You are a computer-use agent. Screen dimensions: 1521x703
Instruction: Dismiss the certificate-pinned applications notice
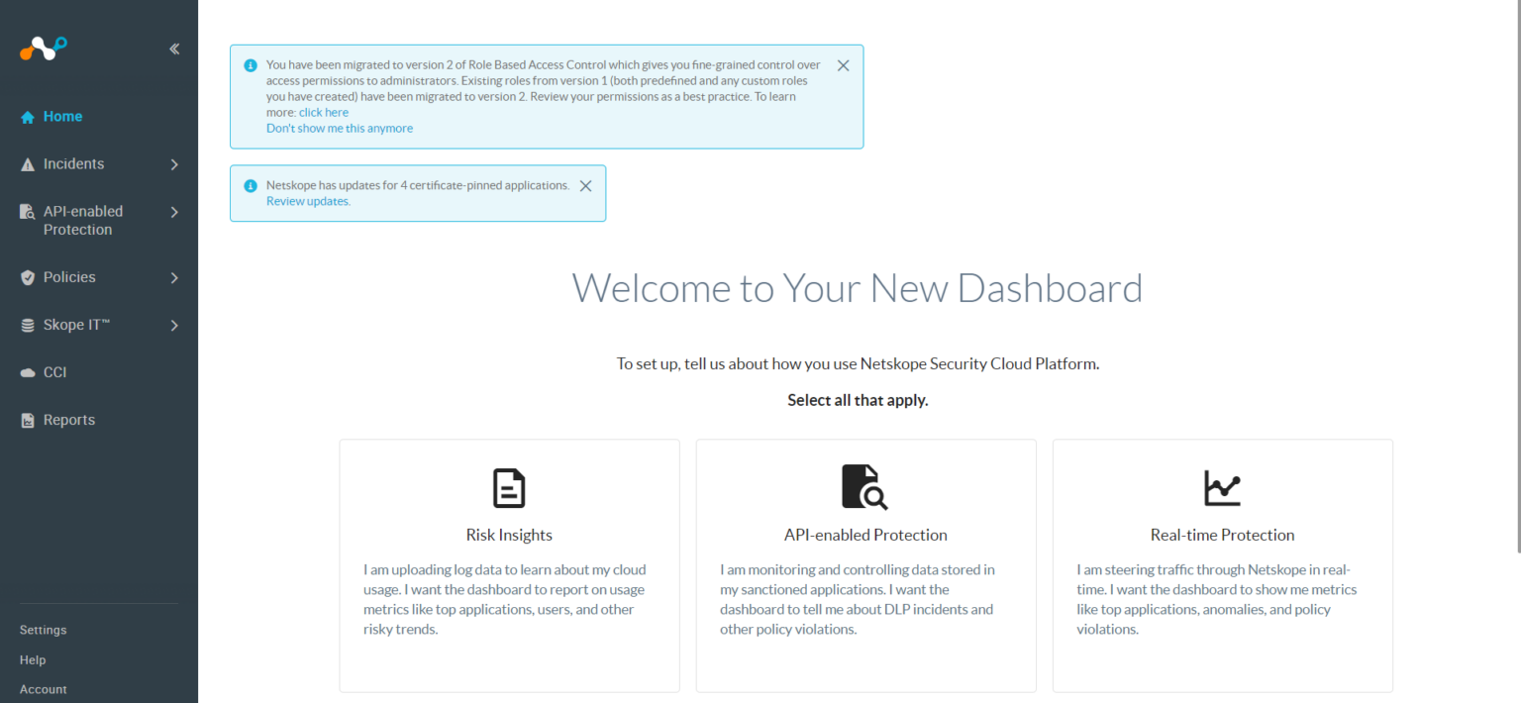pyautogui.click(x=585, y=185)
